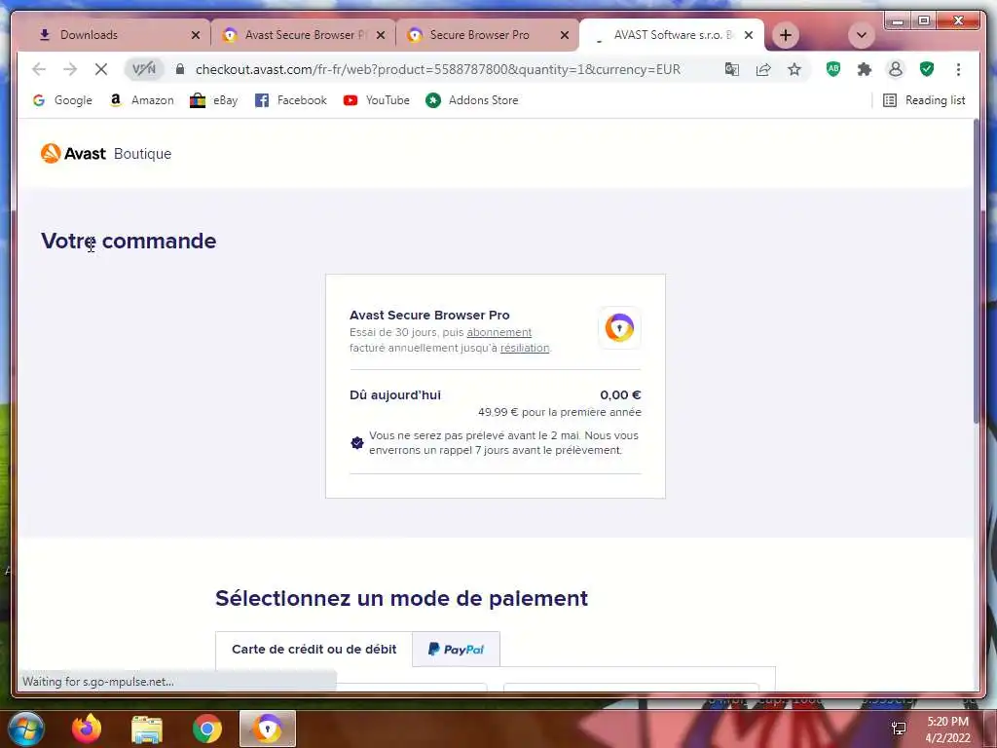Image resolution: width=997 pixels, height=748 pixels.
Task: Launch Firefox from the taskbar
Action: pyautogui.click(x=87, y=729)
